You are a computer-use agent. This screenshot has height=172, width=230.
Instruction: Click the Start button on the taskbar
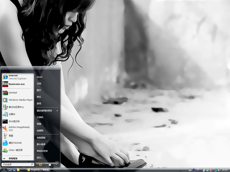[x=4, y=170]
